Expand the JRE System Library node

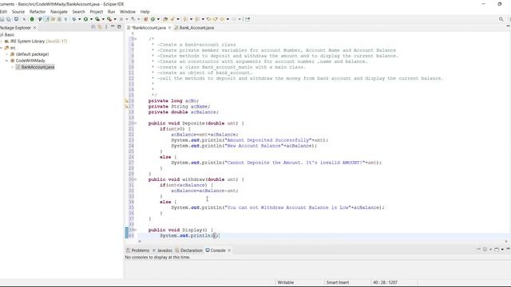point(2,41)
